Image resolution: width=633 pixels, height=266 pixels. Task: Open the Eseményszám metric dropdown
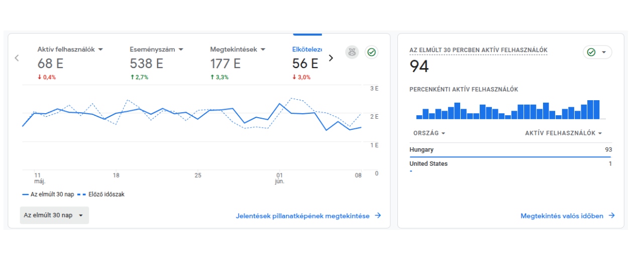[x=157, y=50]
